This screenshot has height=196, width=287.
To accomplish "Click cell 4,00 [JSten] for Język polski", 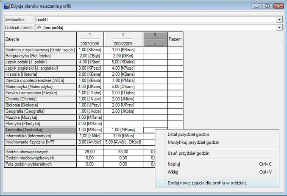I will 90,62.
